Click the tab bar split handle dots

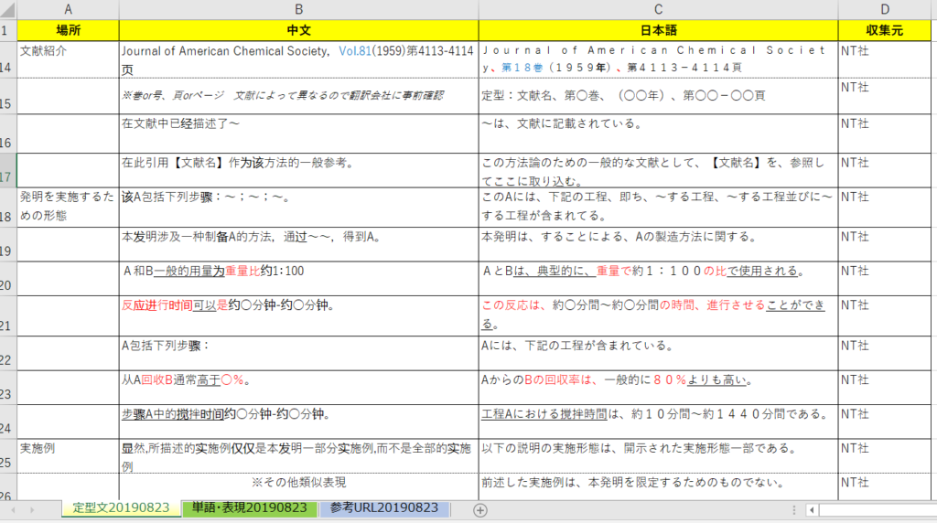point(793,510)
